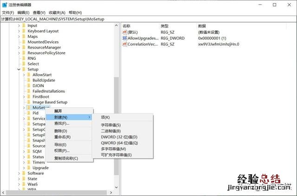
Task: Expand the FirstBoot key
Action: [x=24, y=97]
